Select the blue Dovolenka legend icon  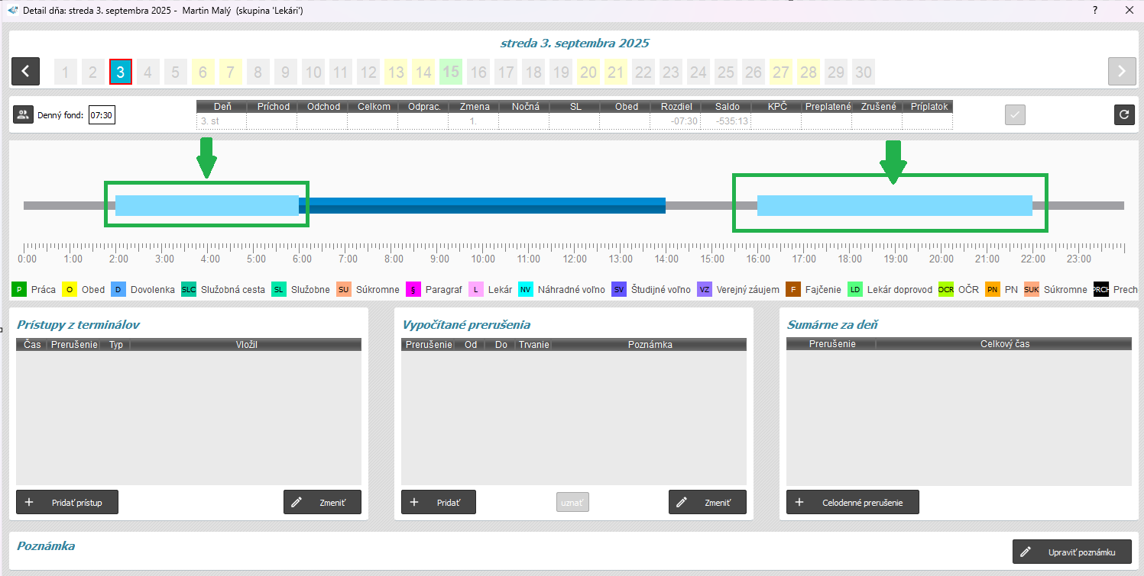118,290
